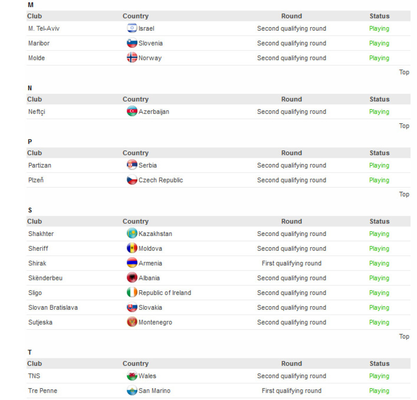The height and width of the screenshot is (400, 417).
Task: Jump to top from section S
Action: tap(404, 336)
